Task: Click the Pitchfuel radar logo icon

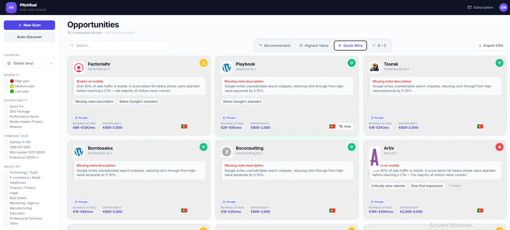Action: [11, 8]
